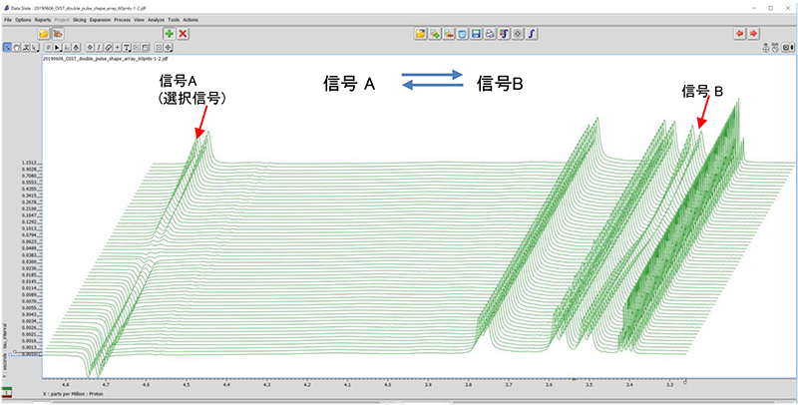Open the Process menu
Viewport: 798px width, 405px height.
tap(122, 20)
